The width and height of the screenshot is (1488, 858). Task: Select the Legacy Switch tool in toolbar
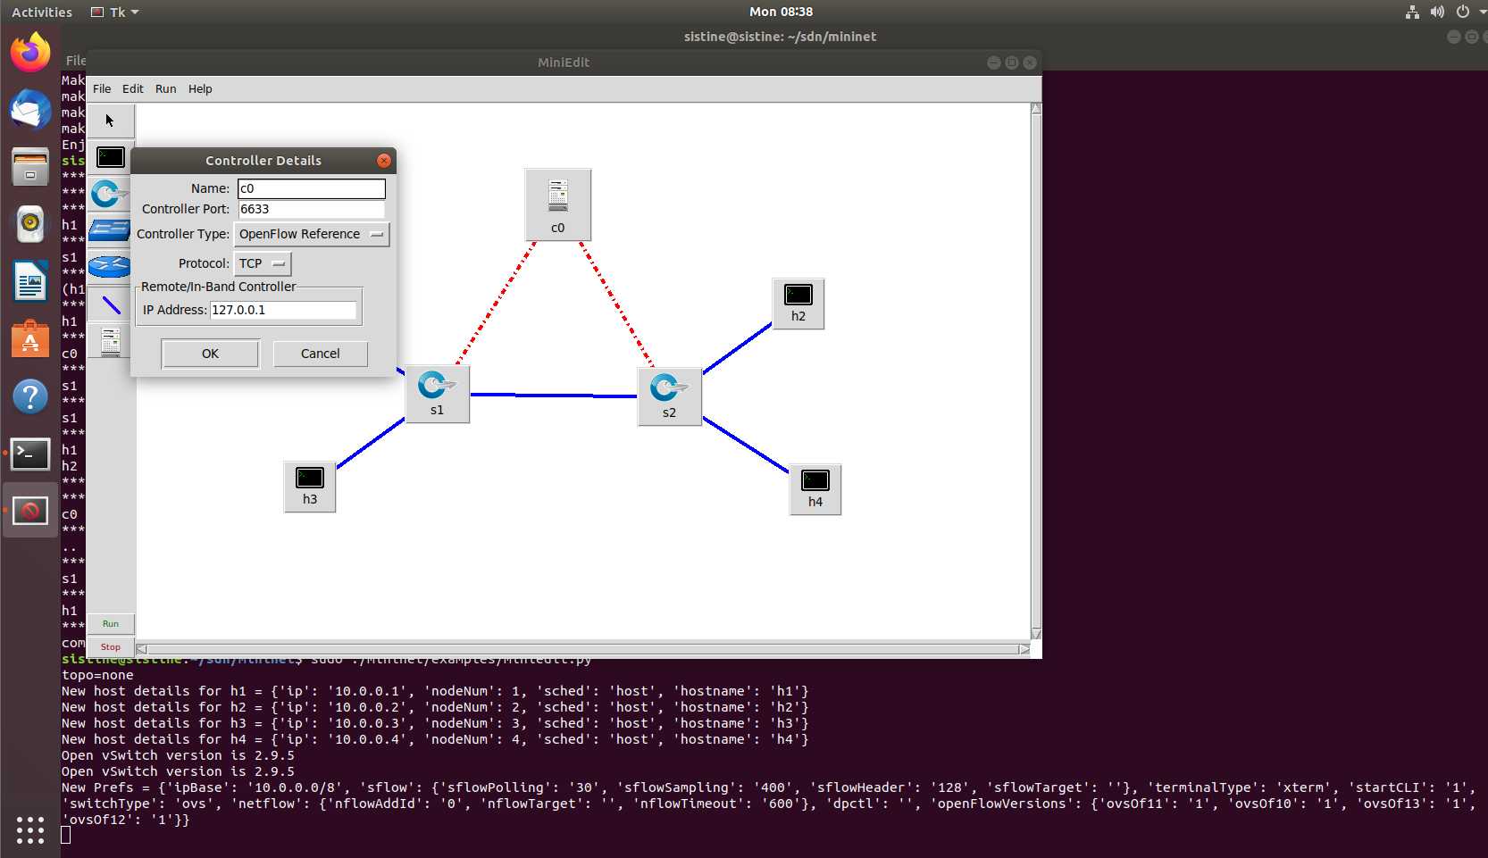[110, 230]
